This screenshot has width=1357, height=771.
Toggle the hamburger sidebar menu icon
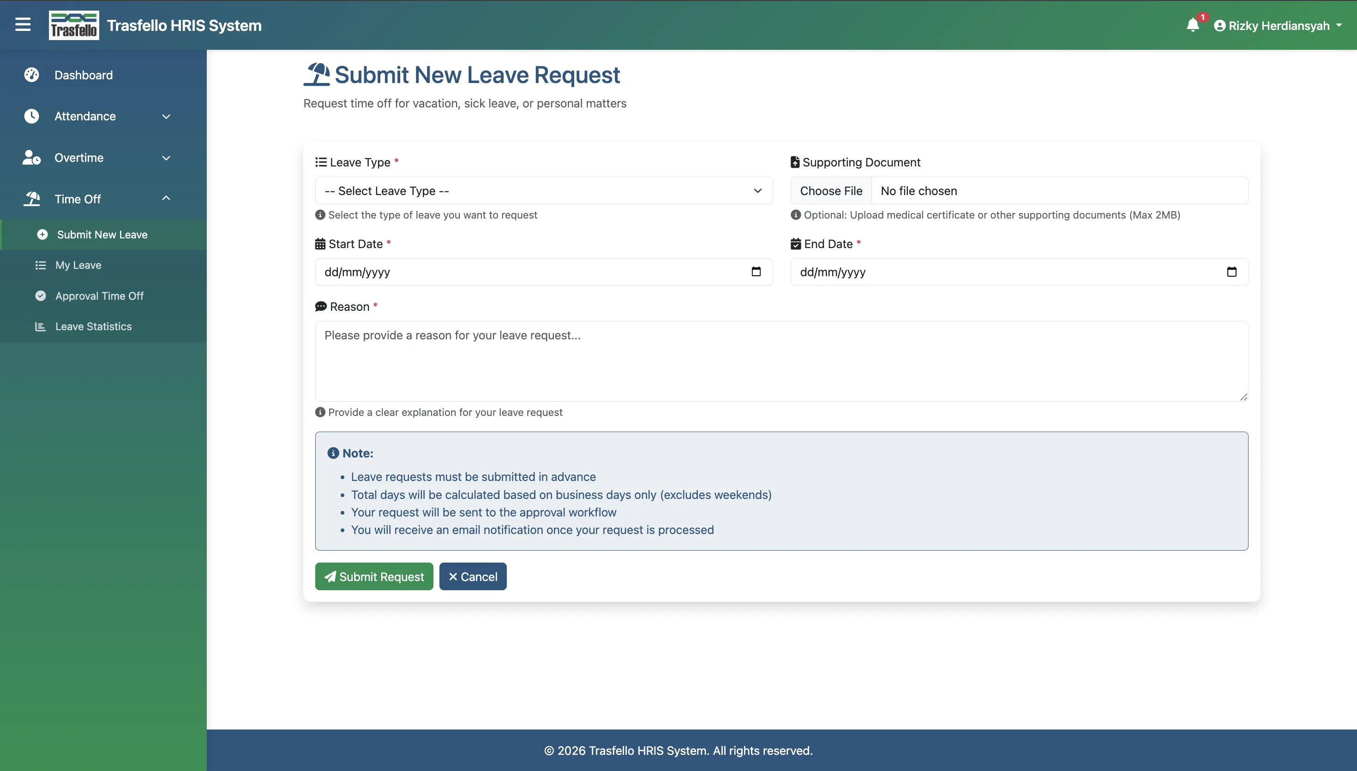23,24
